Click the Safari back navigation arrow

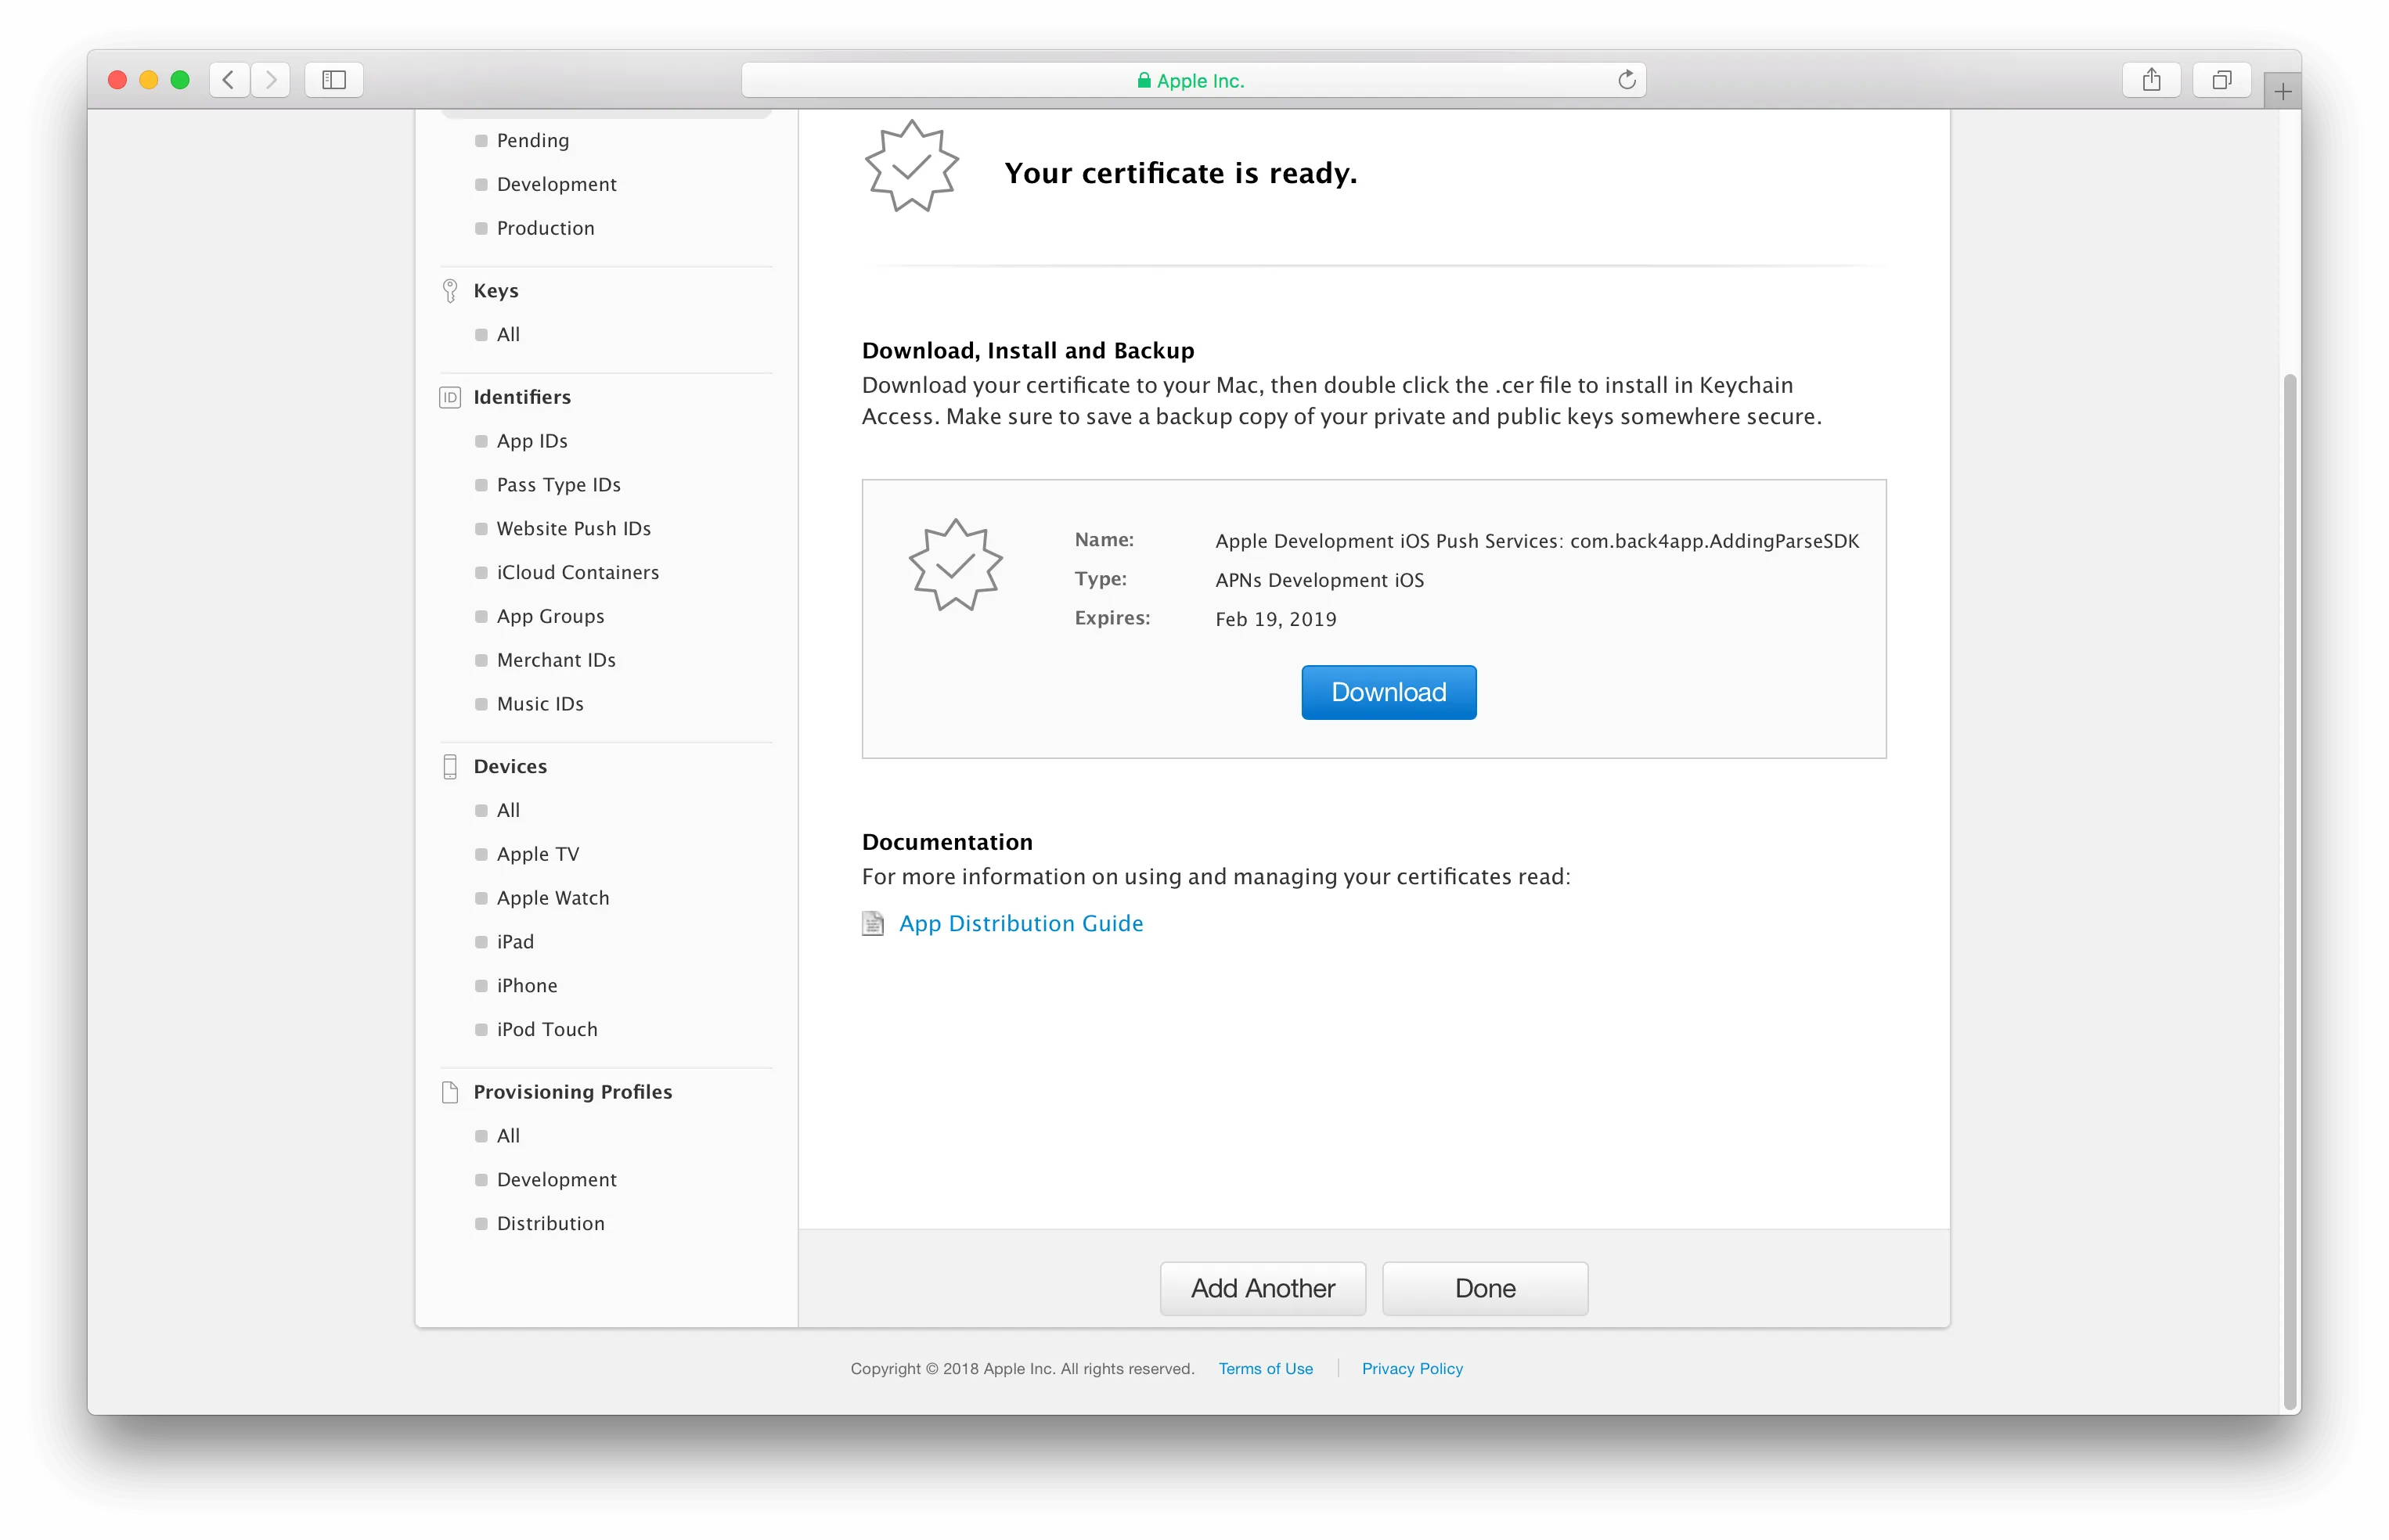click(x=229, y=80)
